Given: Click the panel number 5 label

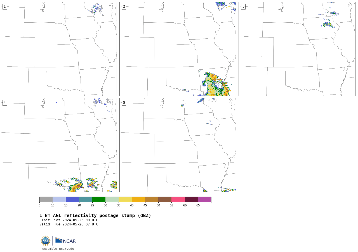Looking at the screenshot, I should (124, 103).
